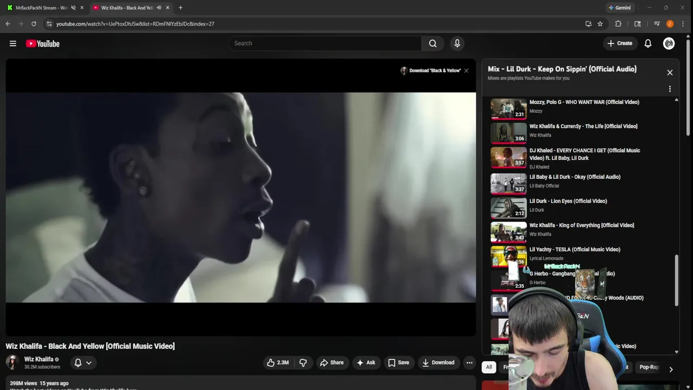
Task: Open the Chrome profile avatar
Action: 670,24
